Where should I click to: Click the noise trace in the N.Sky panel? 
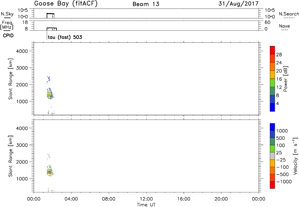pos(50,15)
